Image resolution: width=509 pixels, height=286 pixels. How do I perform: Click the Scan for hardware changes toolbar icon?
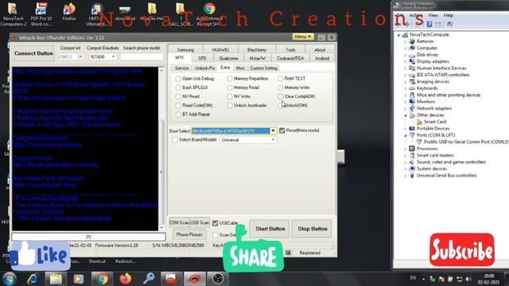point(450,25)
